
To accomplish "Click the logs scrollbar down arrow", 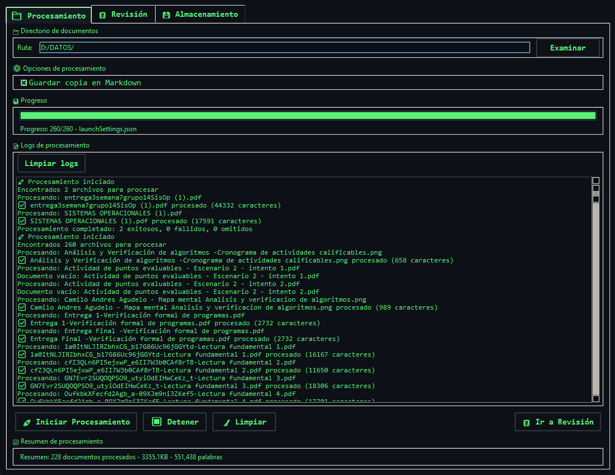I will (x=596, y=398).
